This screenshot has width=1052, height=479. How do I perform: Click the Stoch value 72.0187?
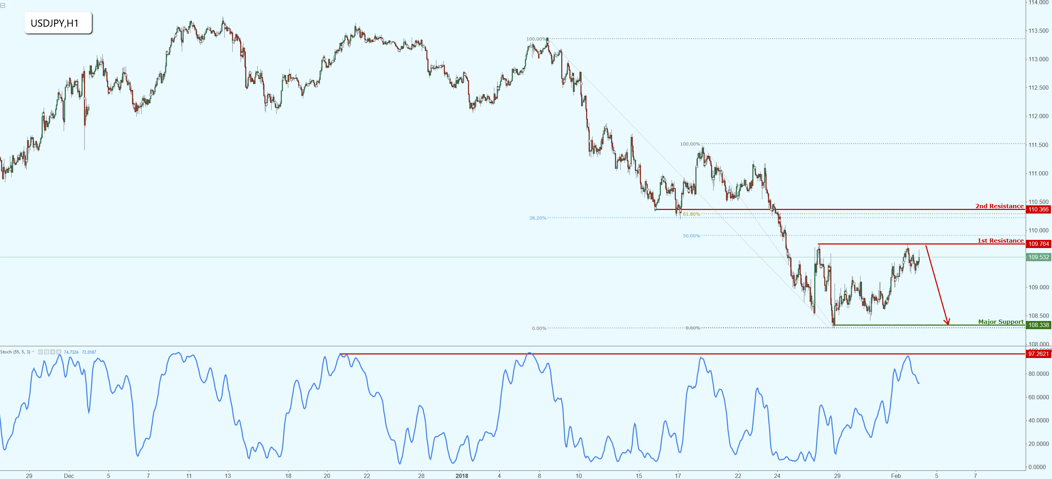click(89, 352)
